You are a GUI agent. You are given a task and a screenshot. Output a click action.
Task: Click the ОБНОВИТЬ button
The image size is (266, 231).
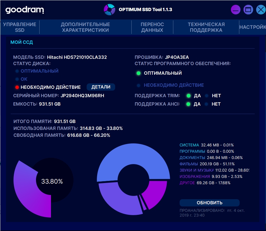tap(210, 203)
